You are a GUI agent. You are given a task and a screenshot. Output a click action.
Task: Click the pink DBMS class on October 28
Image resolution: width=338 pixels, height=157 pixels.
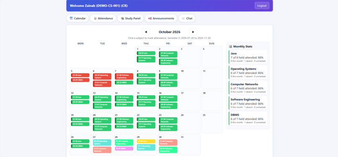124,149
